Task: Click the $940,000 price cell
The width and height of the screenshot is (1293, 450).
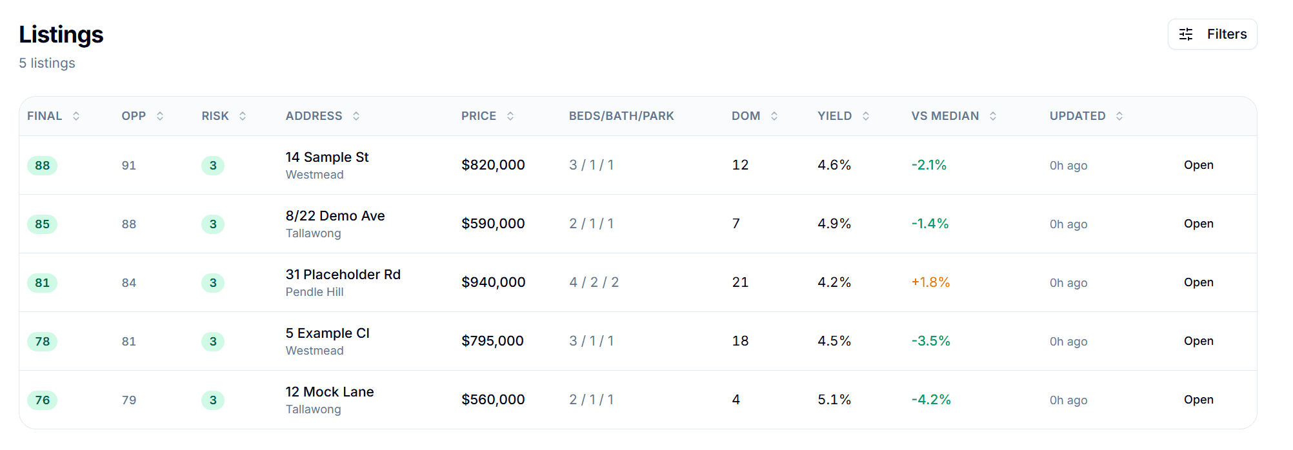Action: pyautogui.click(x=492, y=282)
